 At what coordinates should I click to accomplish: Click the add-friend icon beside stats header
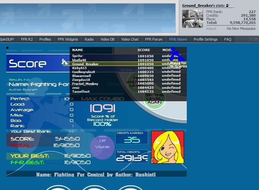pos(228,6)
